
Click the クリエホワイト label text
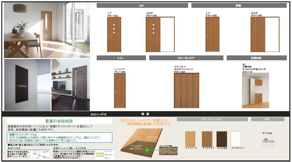coord(238,148)
